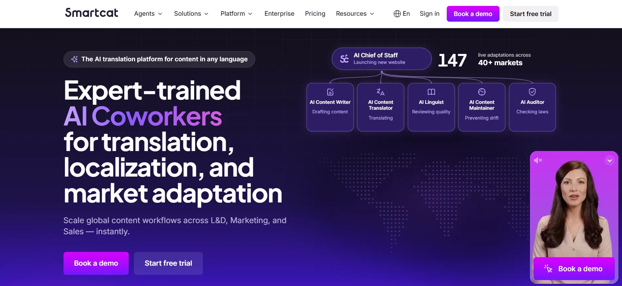Click the 'Checking laws' text
The image size is (622, 286).
[532, 112]
